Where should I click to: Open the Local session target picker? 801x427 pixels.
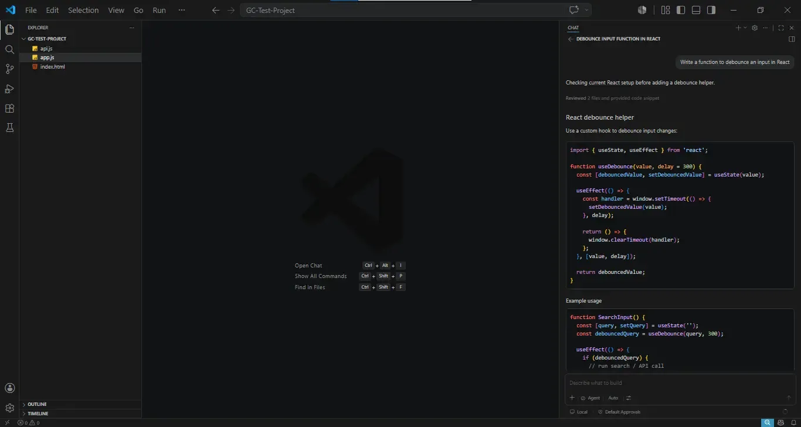579,412
